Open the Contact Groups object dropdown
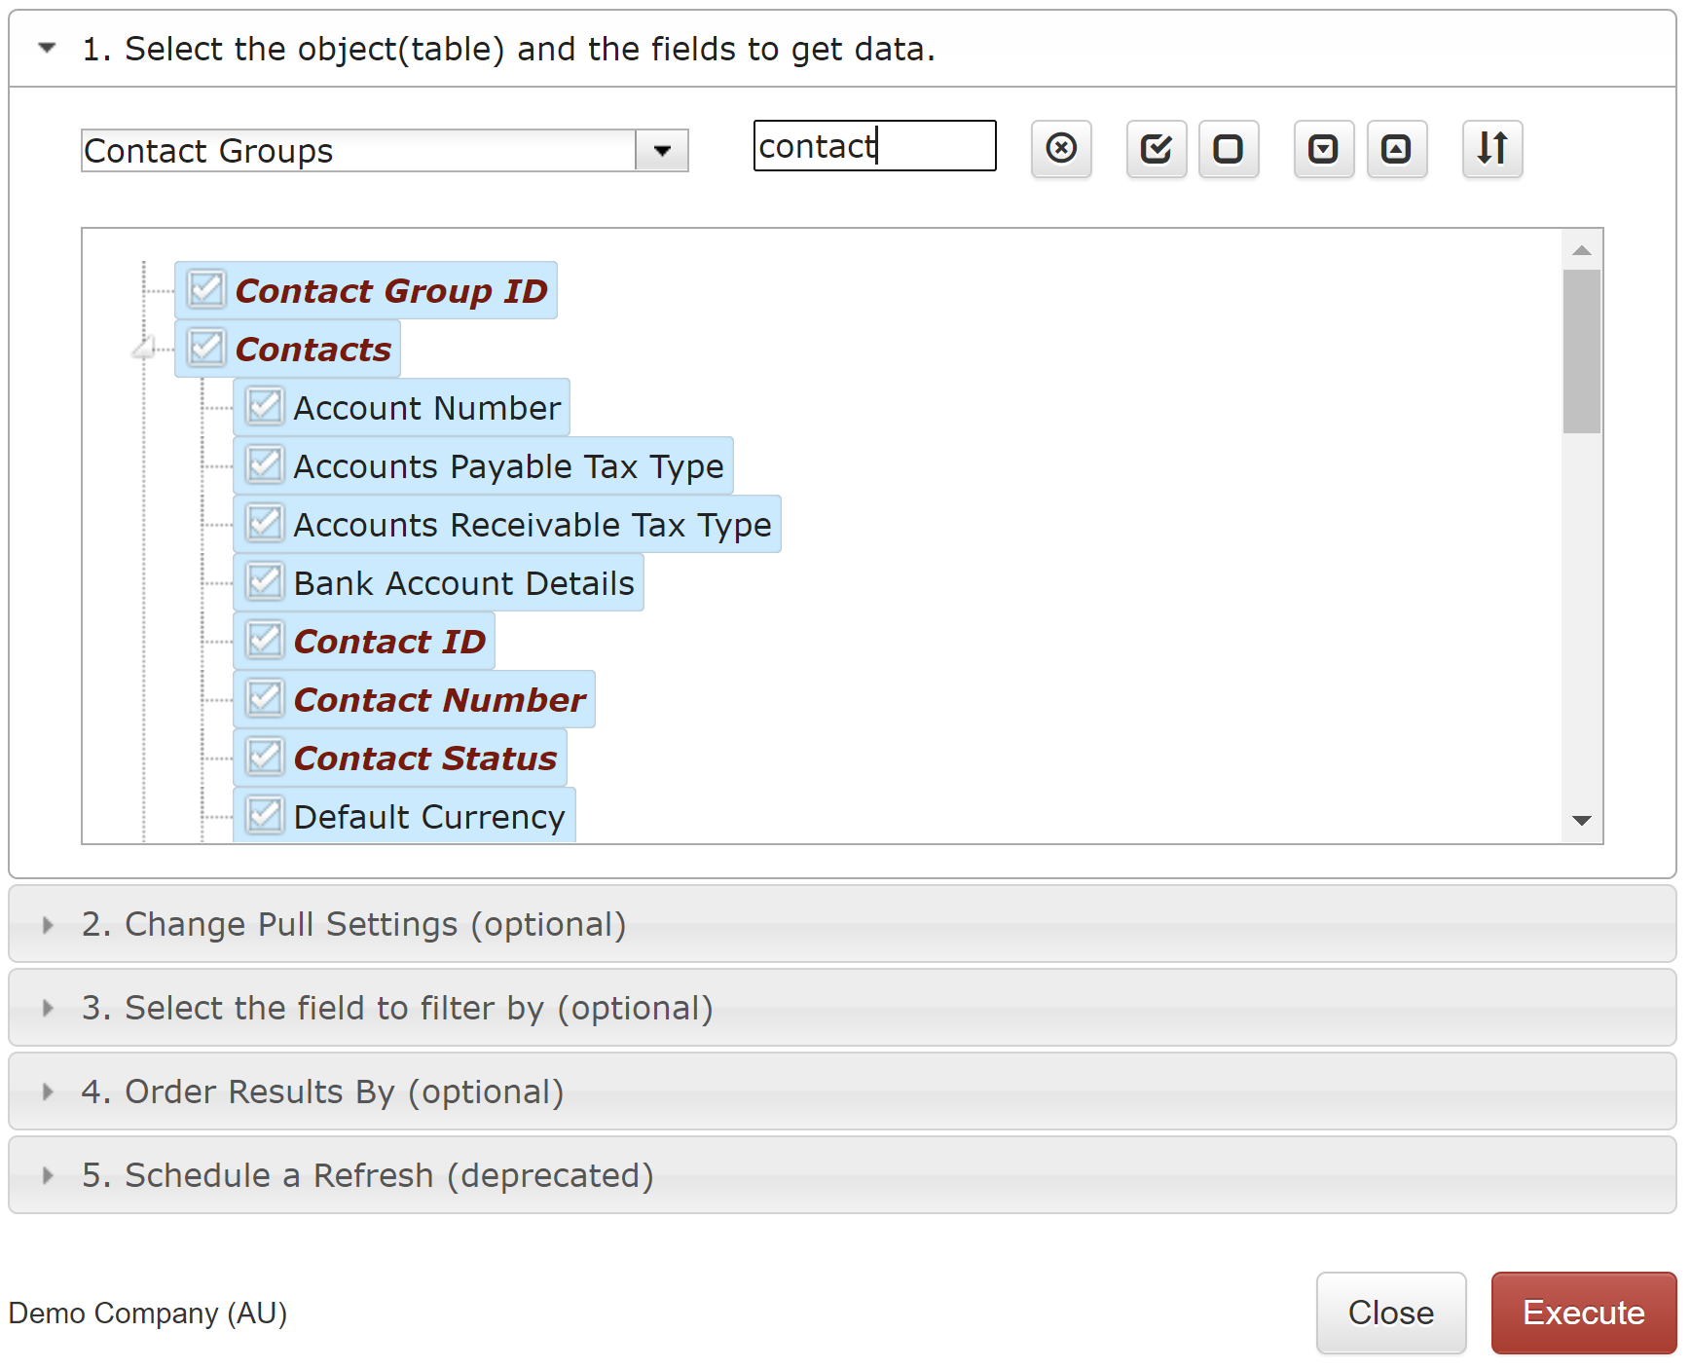 tap(662, 151)
